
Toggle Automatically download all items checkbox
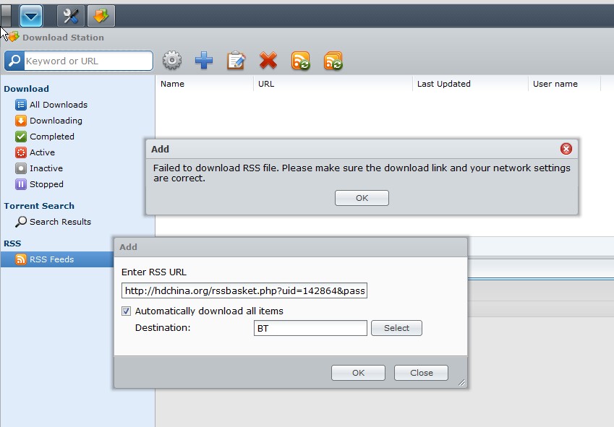(x=127, y=311)
